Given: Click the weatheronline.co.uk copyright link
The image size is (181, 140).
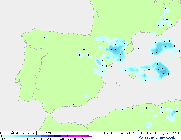Looking at the screenshot, I should [x=161, y=137].
